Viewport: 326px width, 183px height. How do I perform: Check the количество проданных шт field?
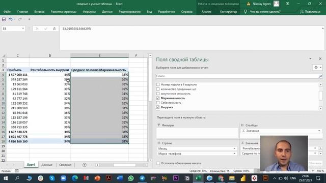click(x=158, y=89)
